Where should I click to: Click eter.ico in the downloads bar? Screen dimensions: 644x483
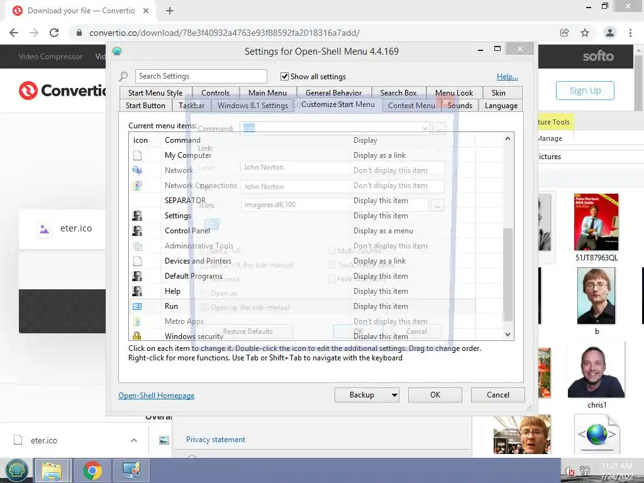click(44, 440)
